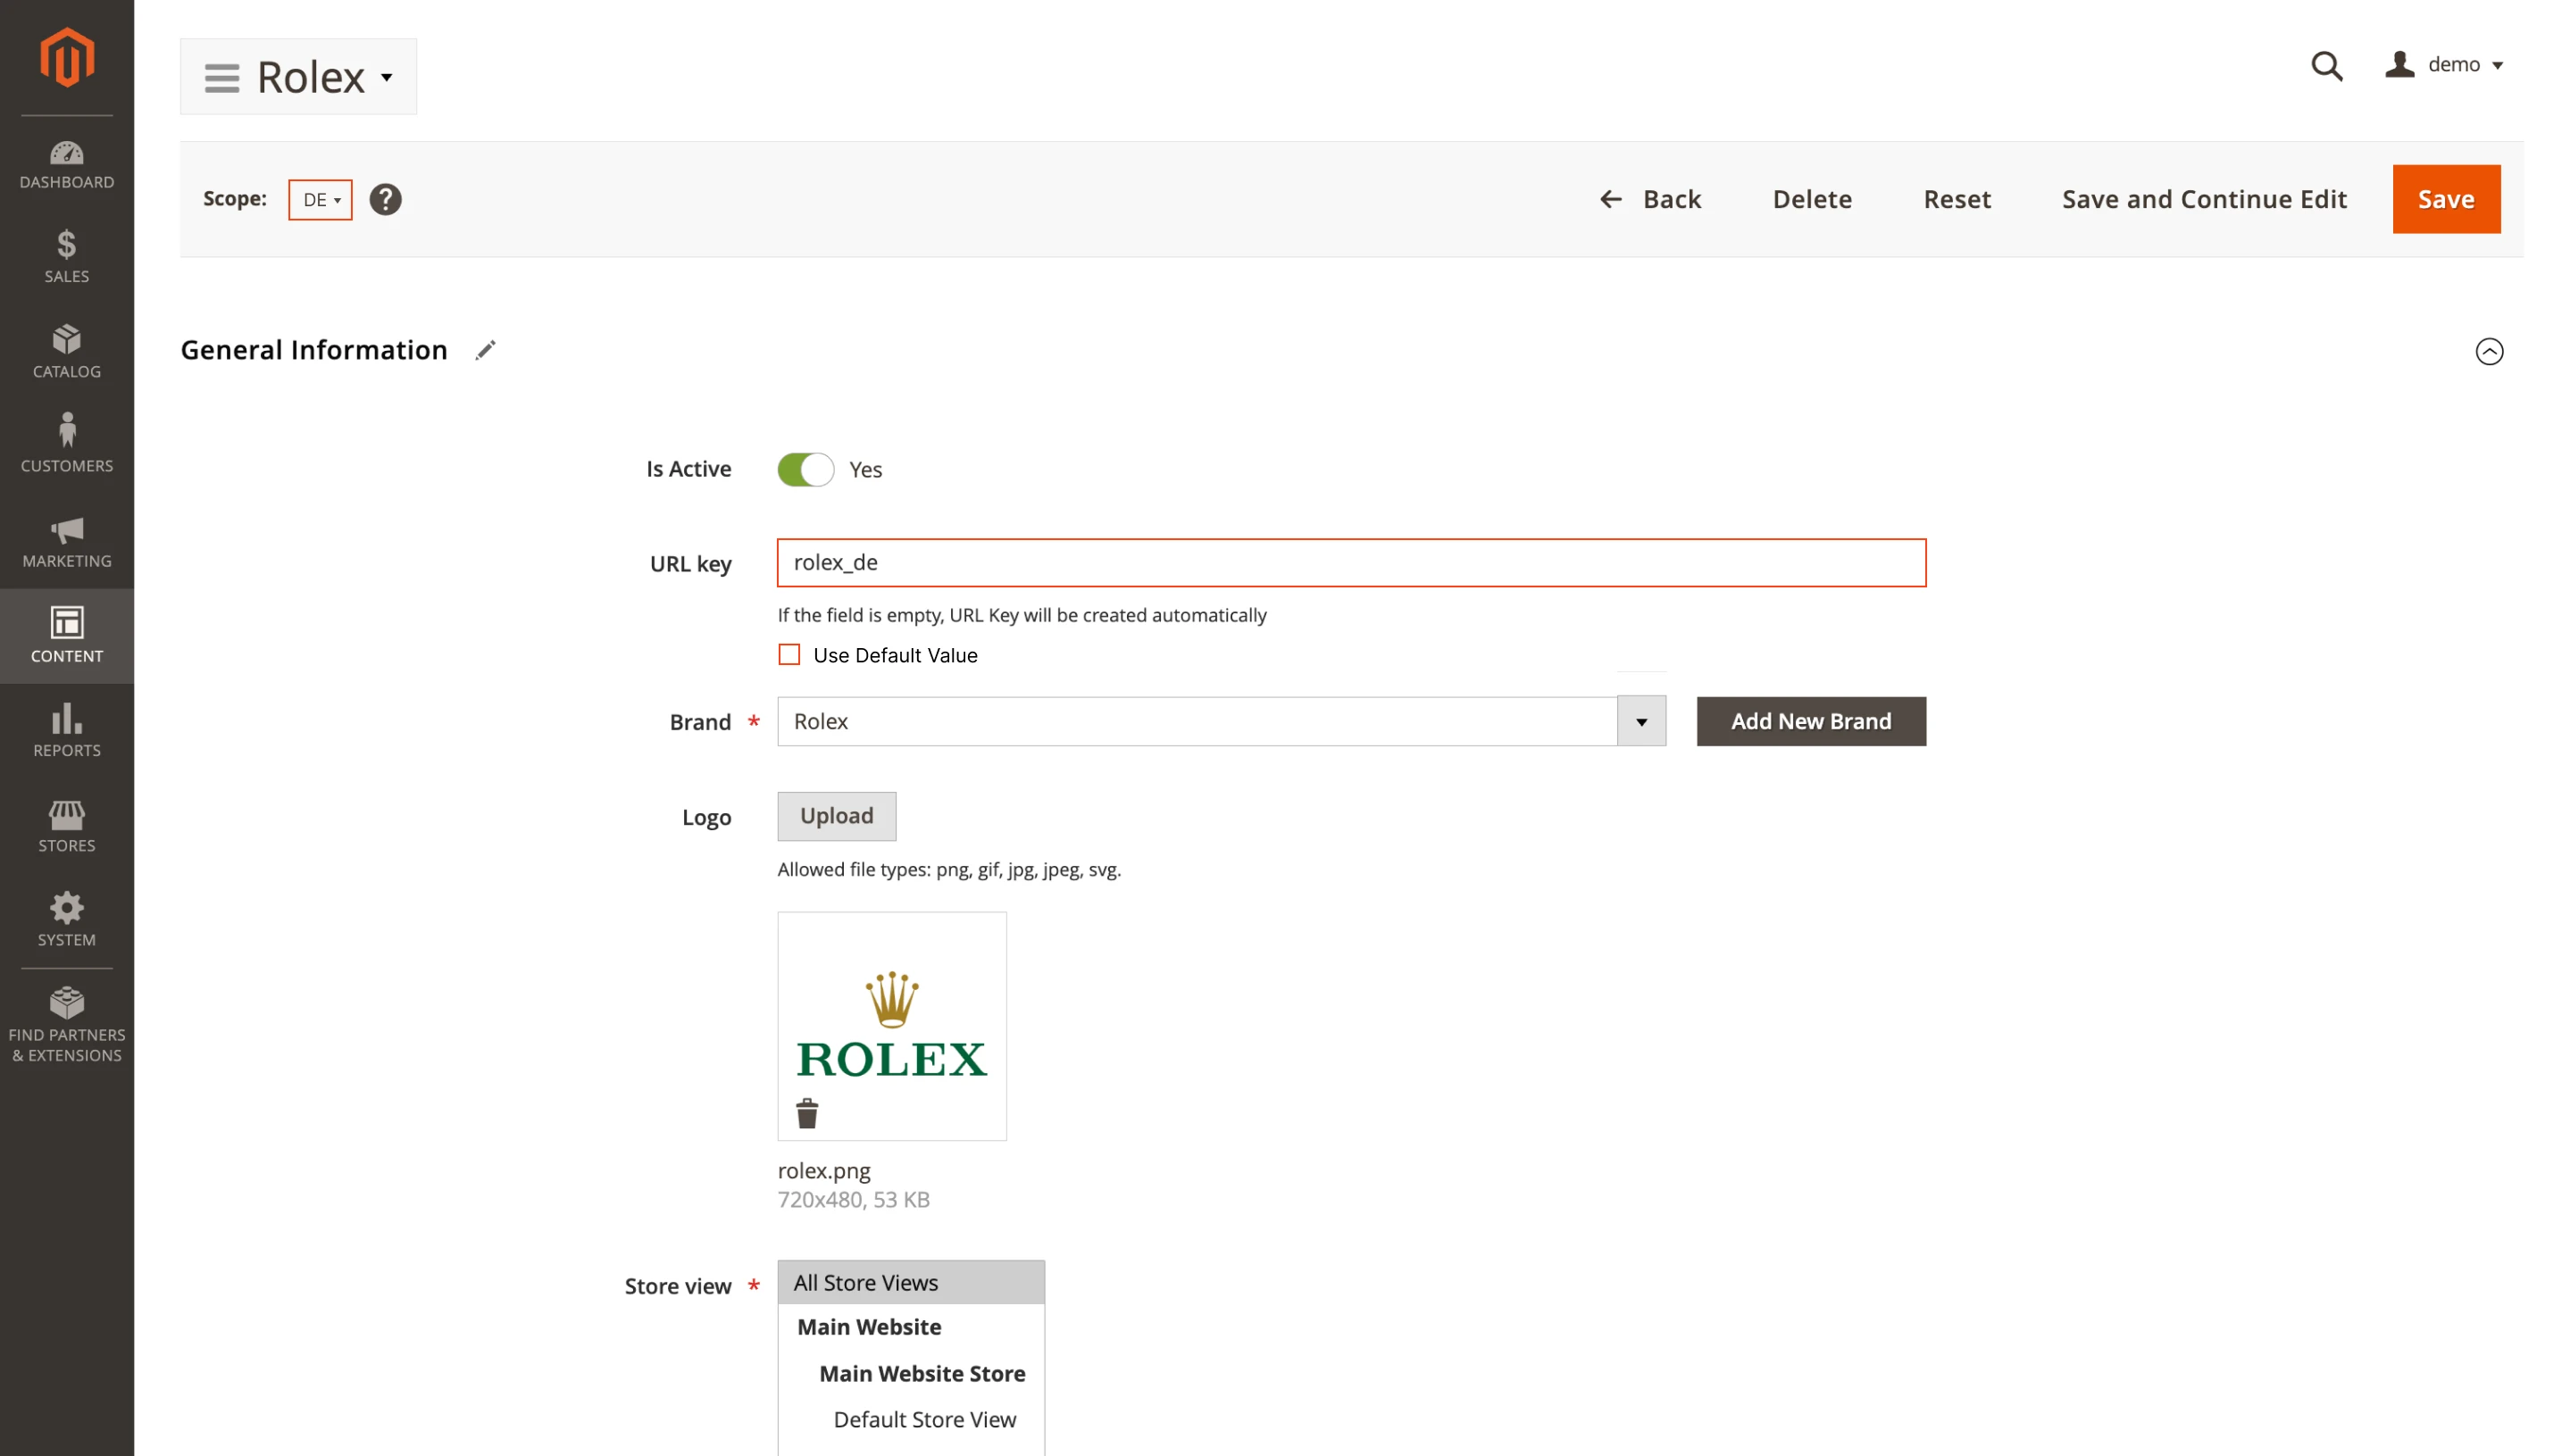Open the Scope DE dropdown
The height and width of the screenshot is (1456, 2570).
(x=320, y=199)
